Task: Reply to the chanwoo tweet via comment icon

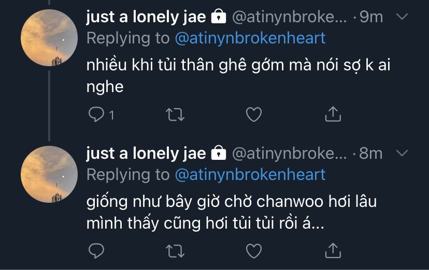Action: click(96, 251)
